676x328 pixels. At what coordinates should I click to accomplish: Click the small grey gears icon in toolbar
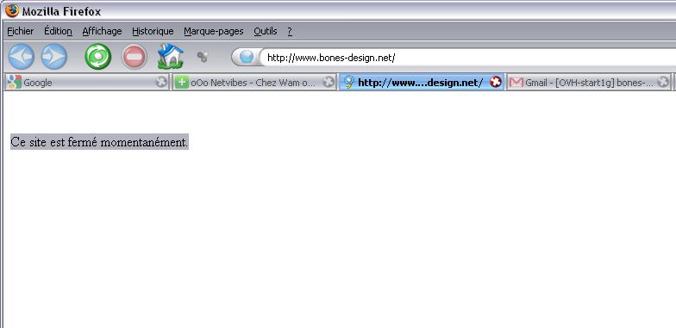pos(202,57)
